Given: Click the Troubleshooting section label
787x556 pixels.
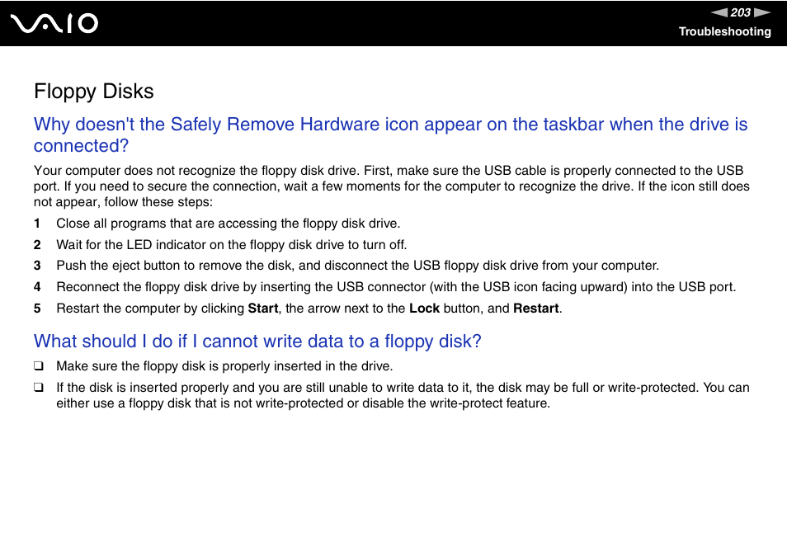Looking at the screenshot, I should point(724,31).
